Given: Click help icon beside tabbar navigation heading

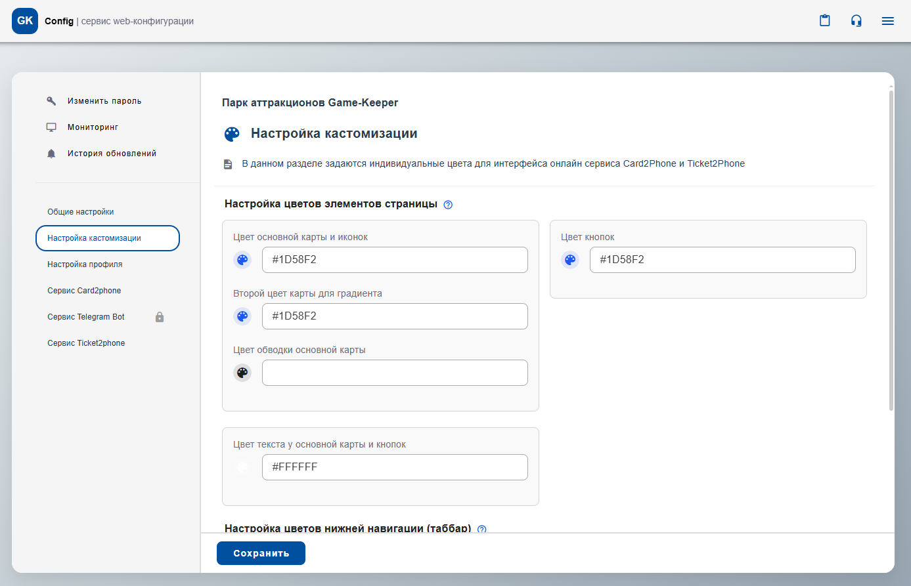Looking at the screenshot, I should (482, 529).
